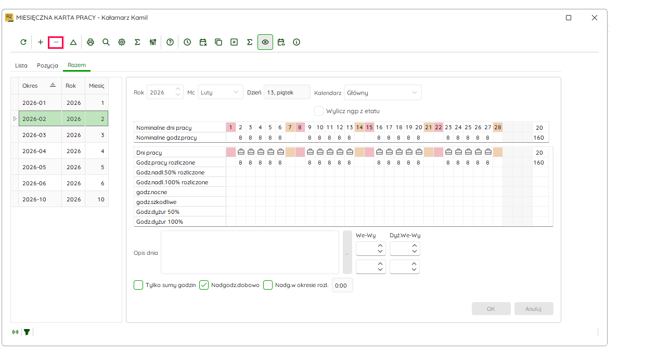The height and width of the screenshot is (354, 670).
Task: Add a new record with the plus icon
Action: 41,42
